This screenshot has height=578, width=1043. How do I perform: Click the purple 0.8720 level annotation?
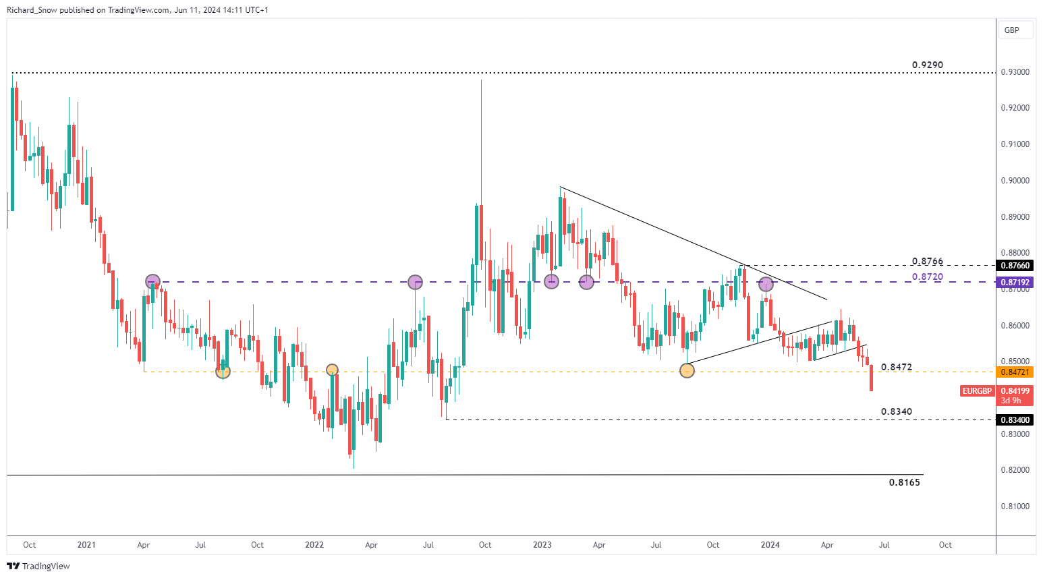click(928, 277)
